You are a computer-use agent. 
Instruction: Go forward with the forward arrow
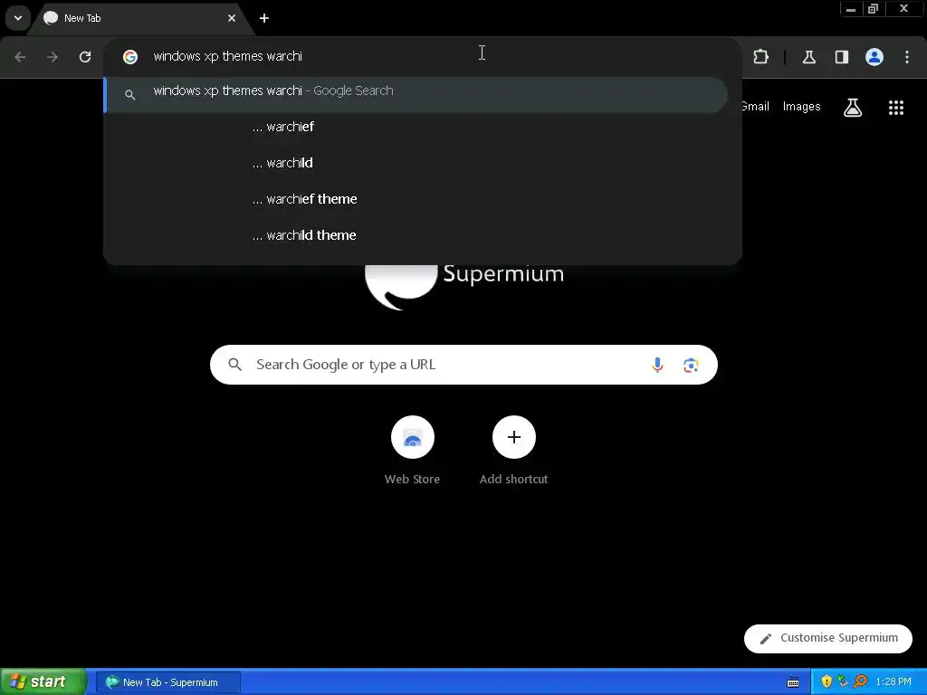click(x=53, y=57)
